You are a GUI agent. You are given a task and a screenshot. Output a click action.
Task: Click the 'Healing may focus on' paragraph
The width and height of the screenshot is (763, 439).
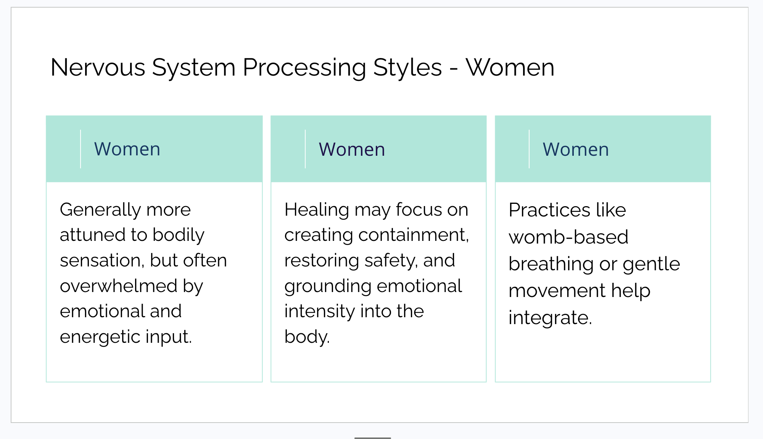coord(376,273)
